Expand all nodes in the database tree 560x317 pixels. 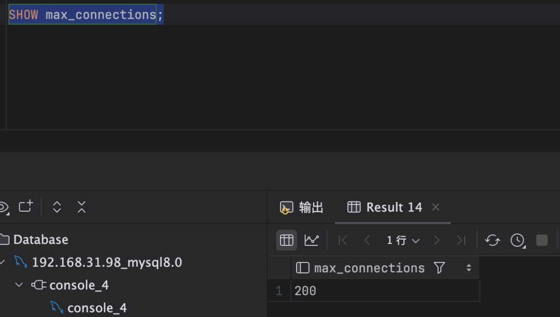(x=57, y=206)
